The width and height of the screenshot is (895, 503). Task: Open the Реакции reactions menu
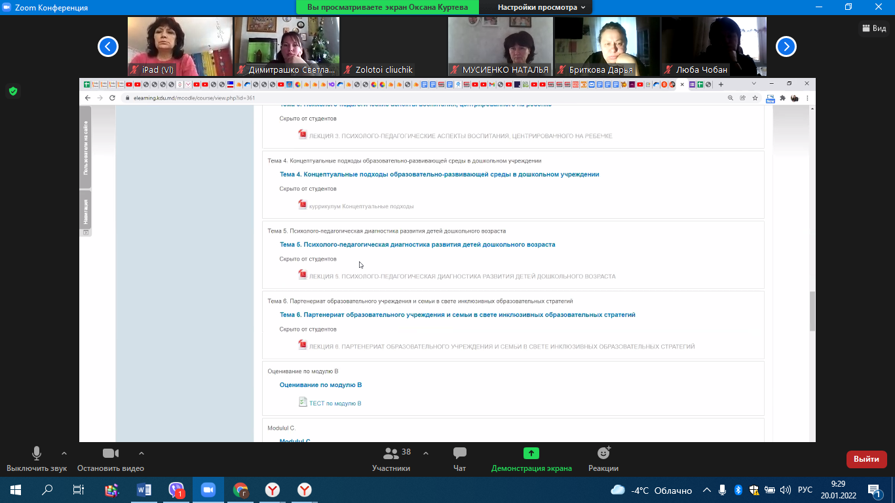[x=603, y=454]
